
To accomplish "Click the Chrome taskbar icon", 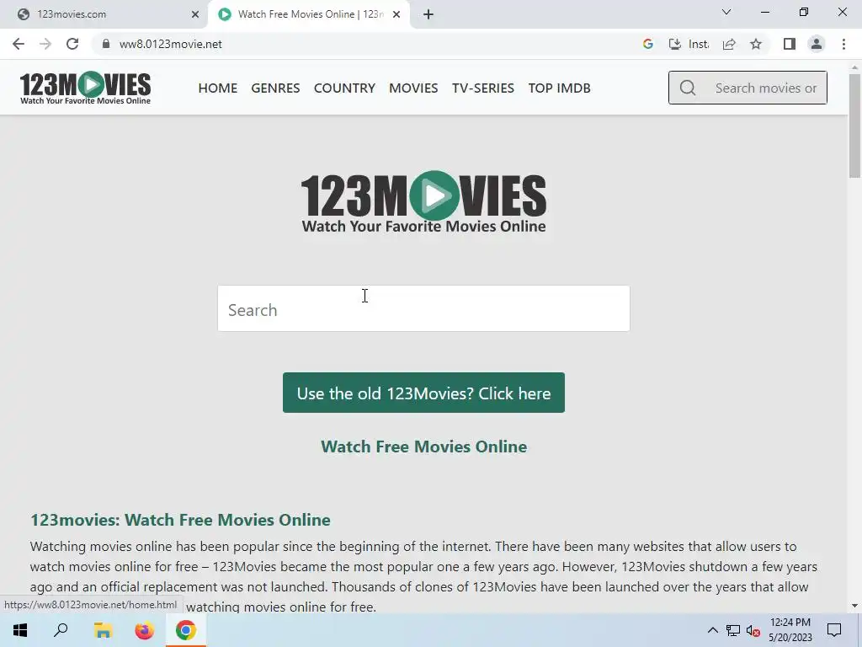I will (x=186, y=630).
